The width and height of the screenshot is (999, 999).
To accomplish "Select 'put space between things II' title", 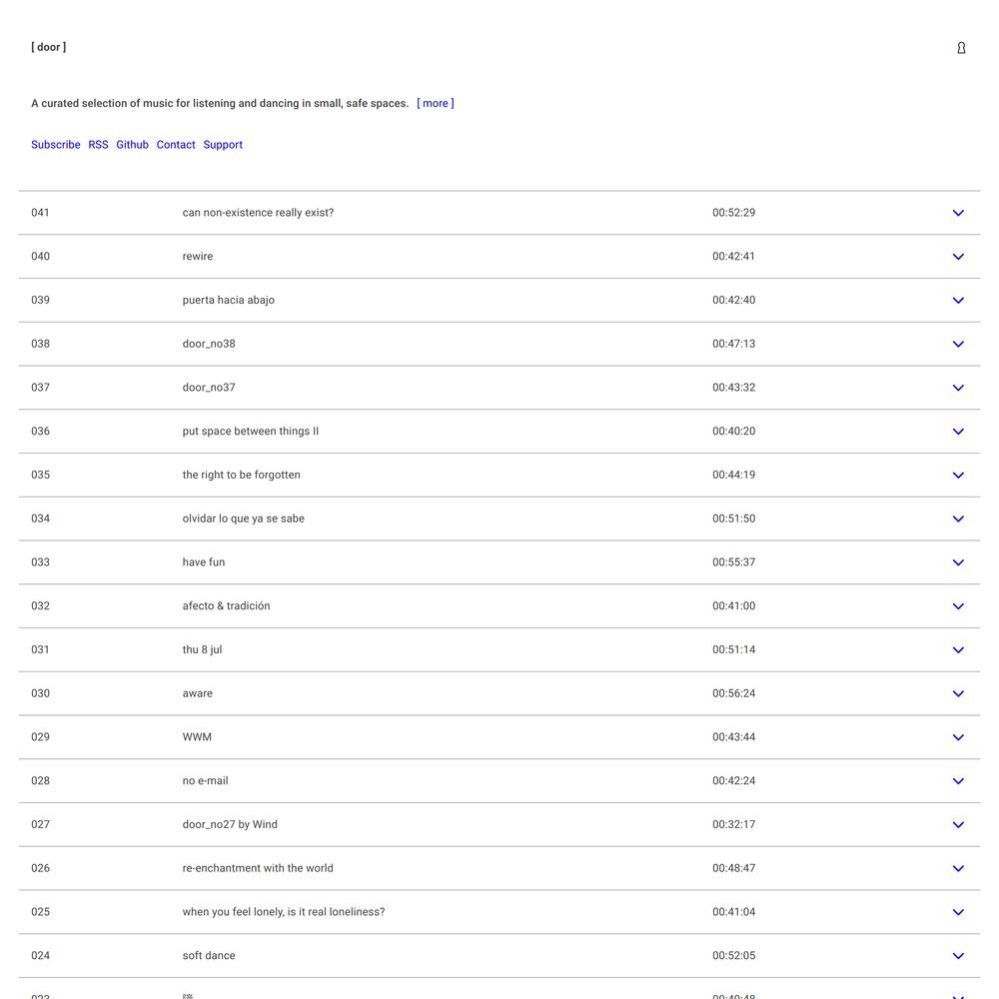I will point(251,432).
